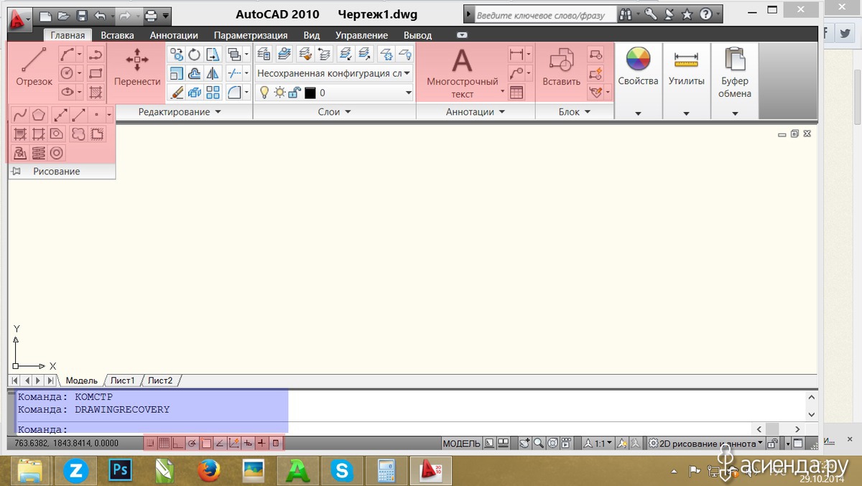The image size is (862, 486).
Task: Open the layer 0 list dropdown arrow
Action: click(x=409, y=93)
